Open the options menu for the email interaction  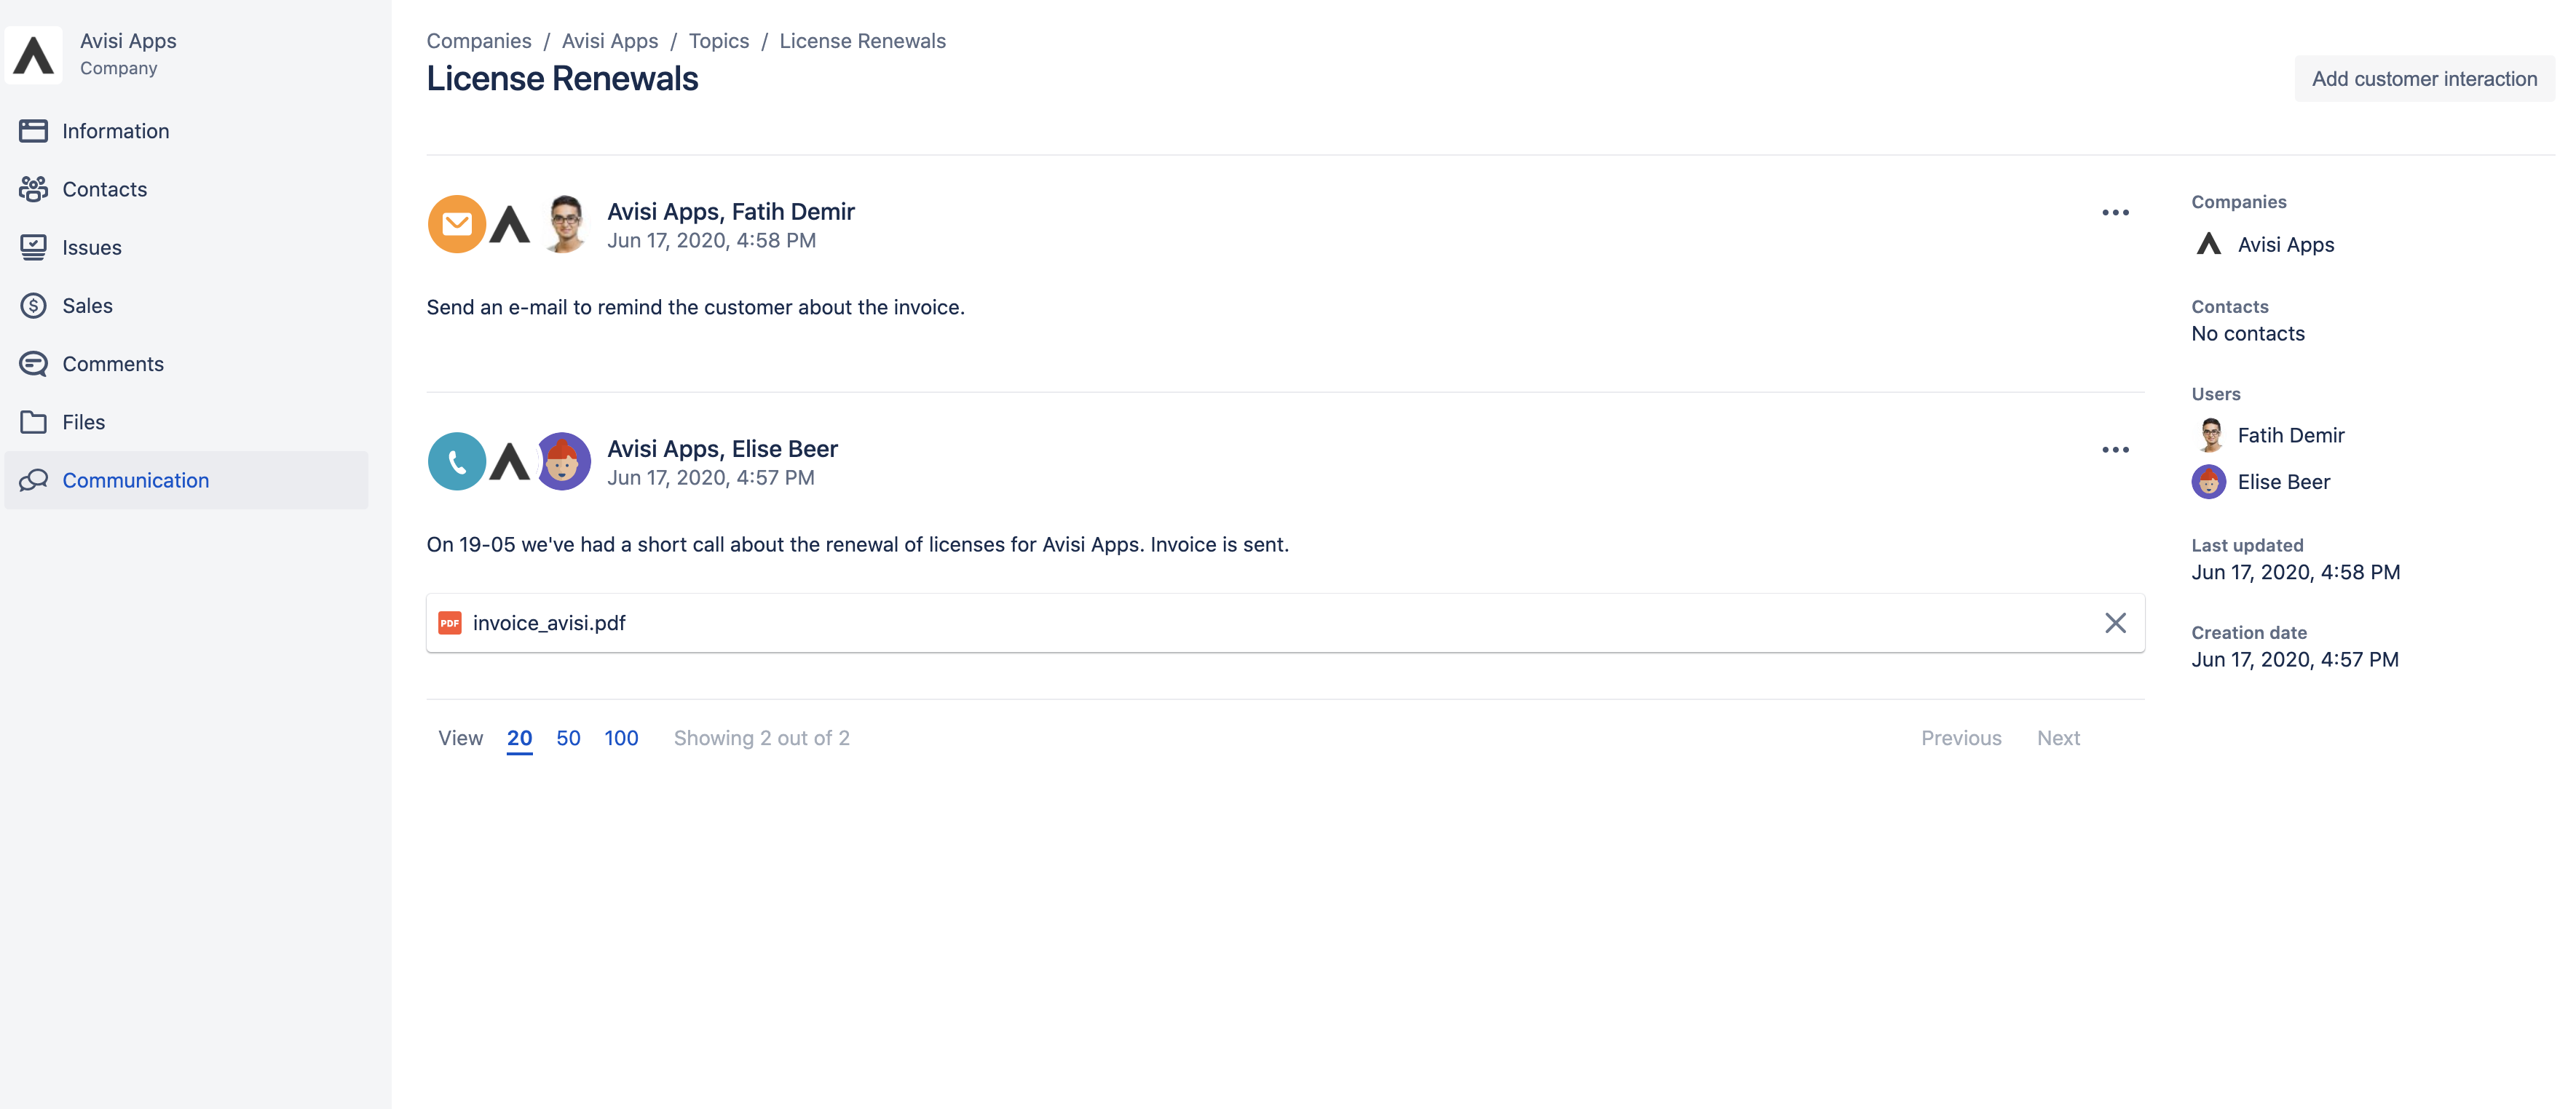(x=2115, y=212)
